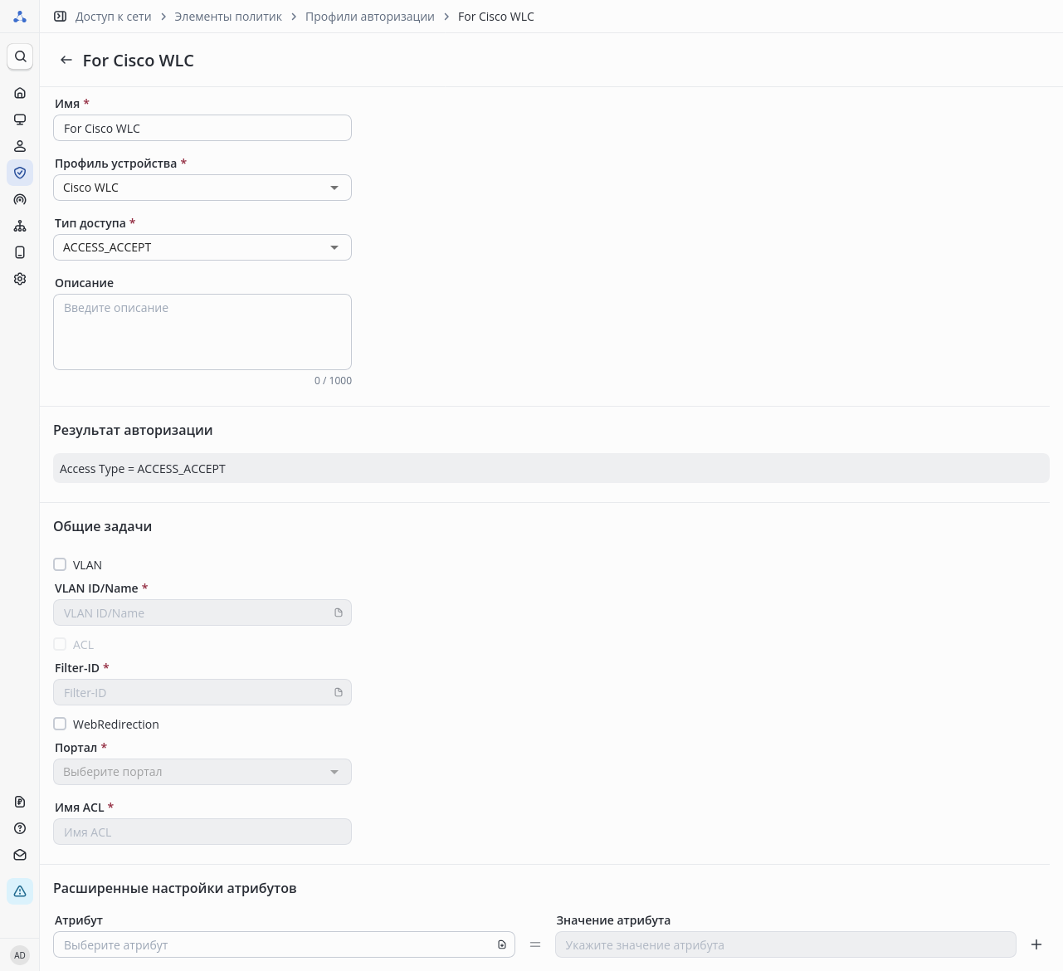Expand the Выберите портал dropdown
Image resolution: width=1063 pixels, height=971 pixels.
coord(202,772)
